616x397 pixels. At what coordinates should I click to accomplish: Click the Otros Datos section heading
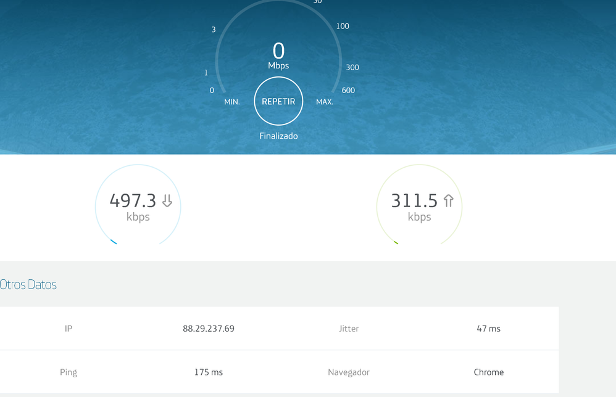[x=28, y=285]
